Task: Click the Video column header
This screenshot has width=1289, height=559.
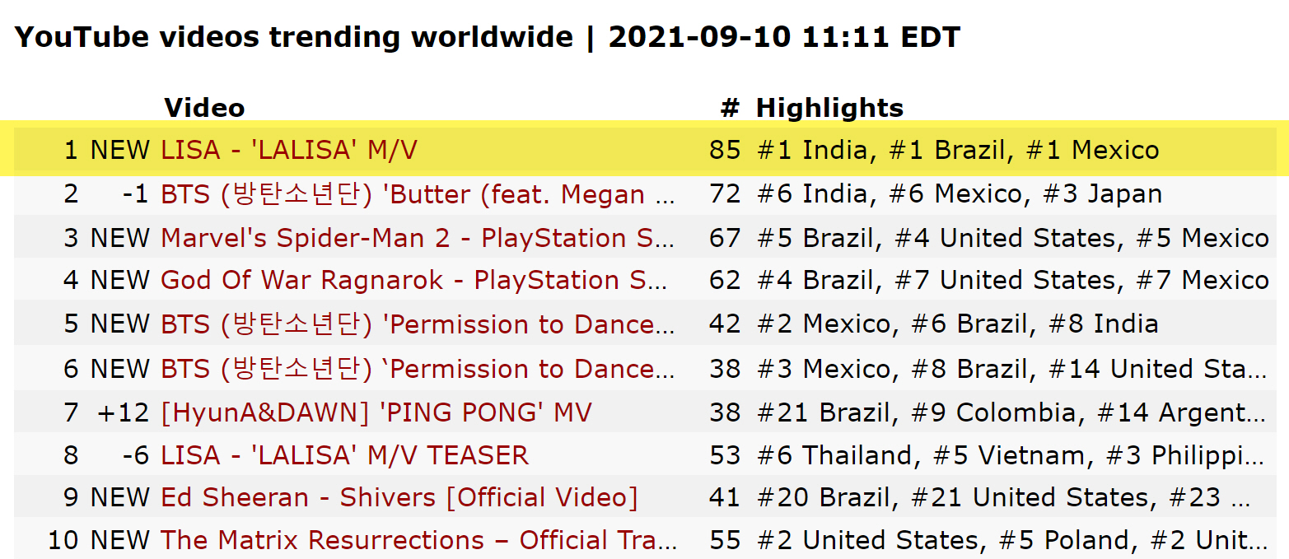Action: 204,108
